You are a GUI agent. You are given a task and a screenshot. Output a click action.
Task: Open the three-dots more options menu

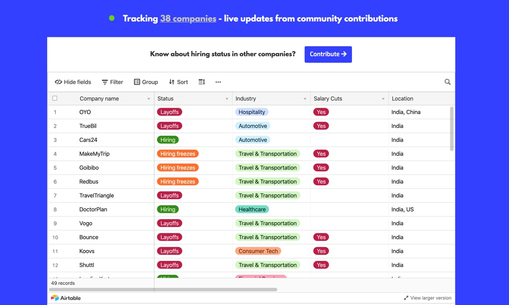point(218,82)
